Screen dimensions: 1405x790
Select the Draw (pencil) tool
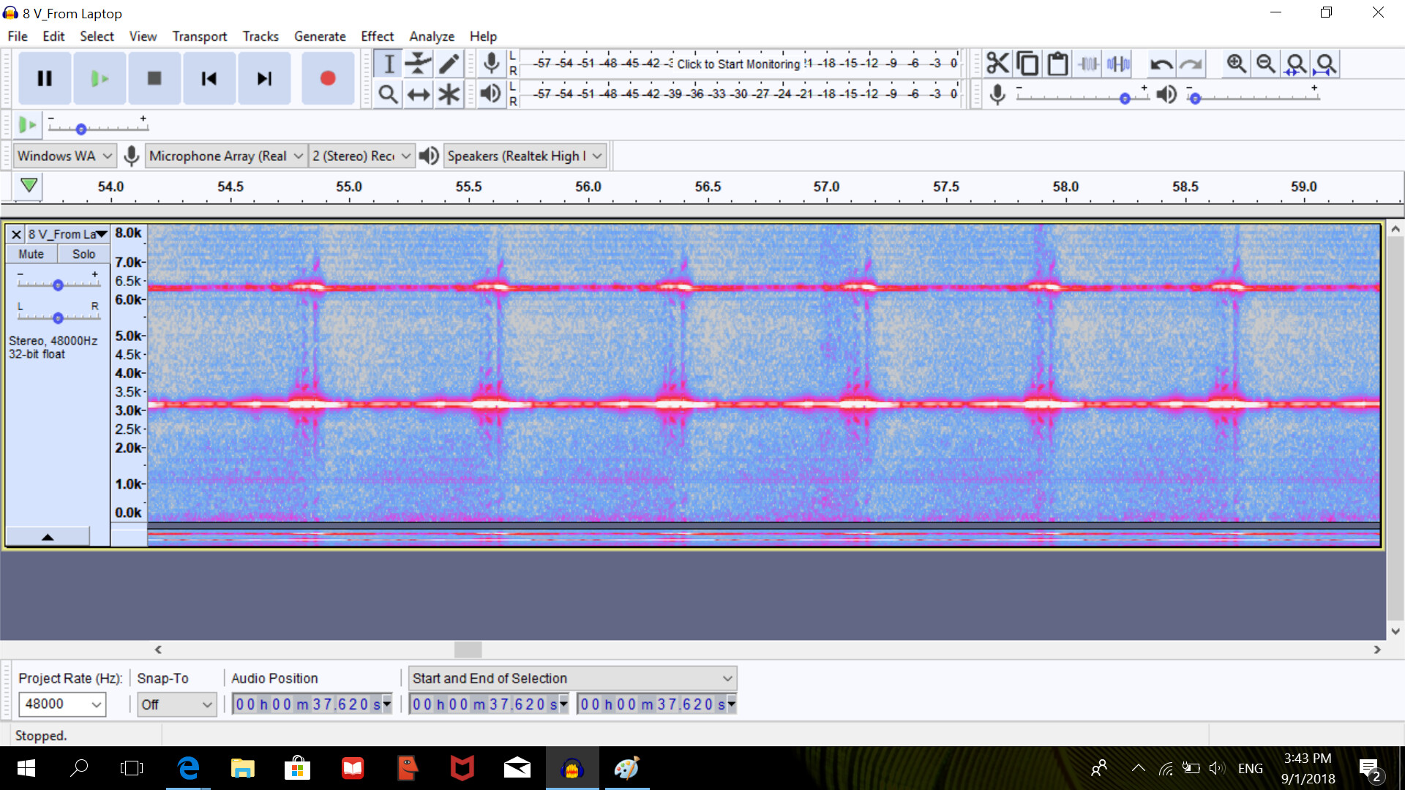pos(449,64)
